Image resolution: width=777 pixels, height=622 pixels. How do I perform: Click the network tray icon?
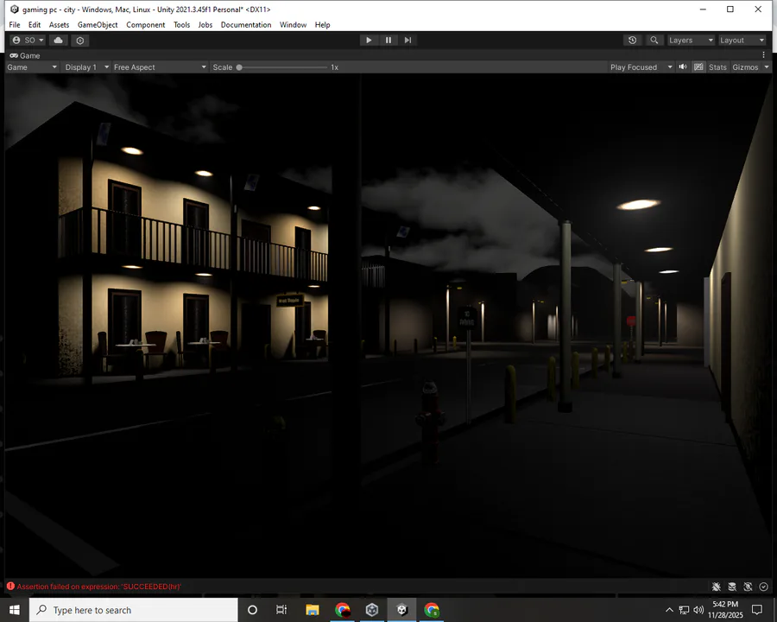684,610
